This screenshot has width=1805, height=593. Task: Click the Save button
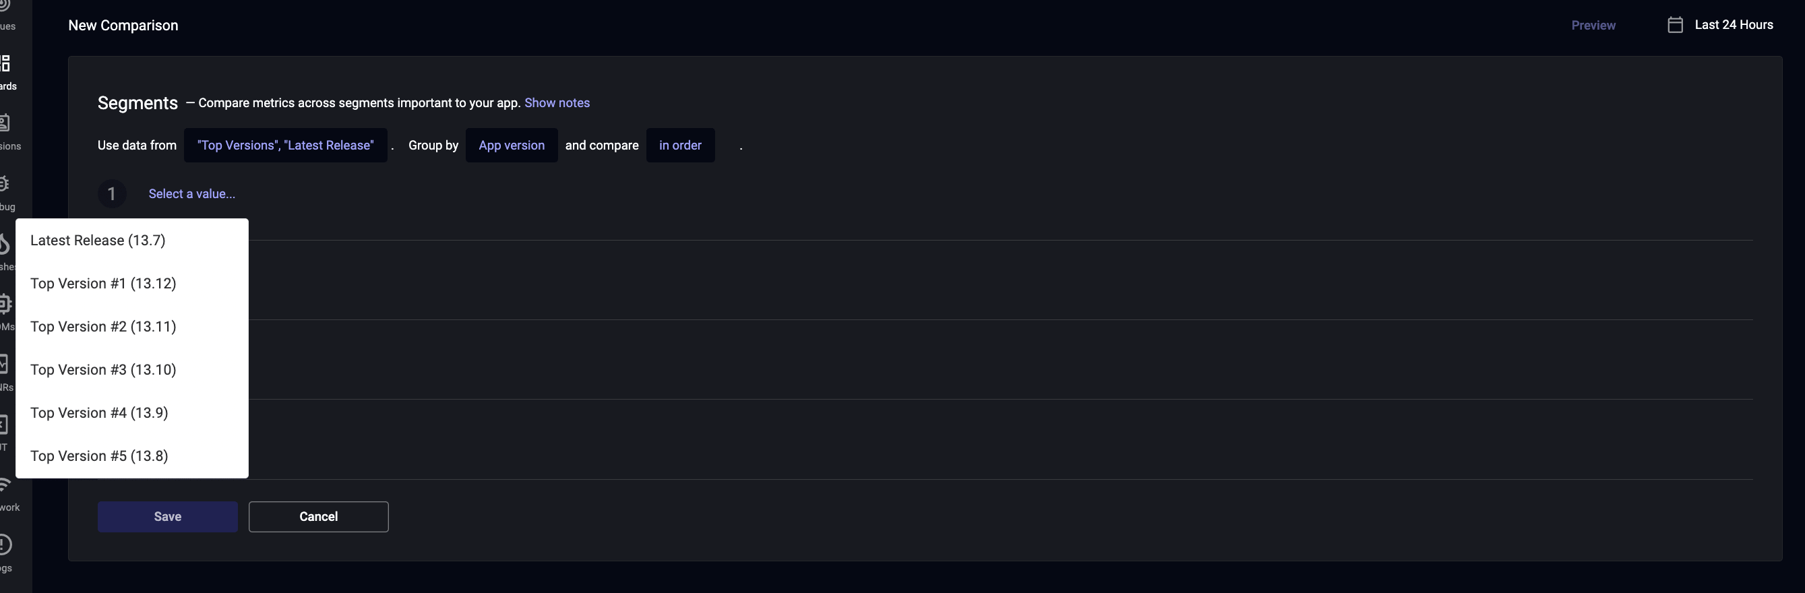pyautogui.click(x=167, y=517)
